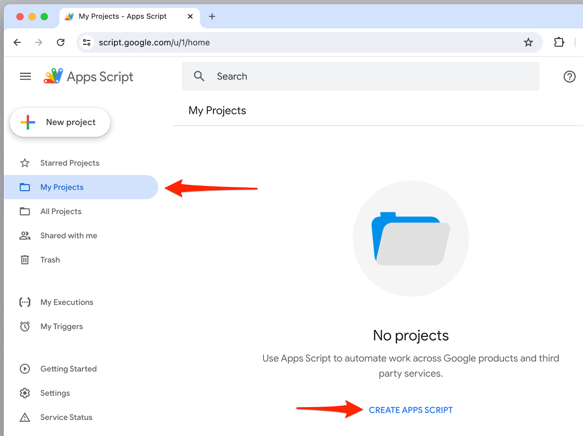Screen dimensions: 583x436
Task: Click the No projects heading
Action: pos(411,336)
